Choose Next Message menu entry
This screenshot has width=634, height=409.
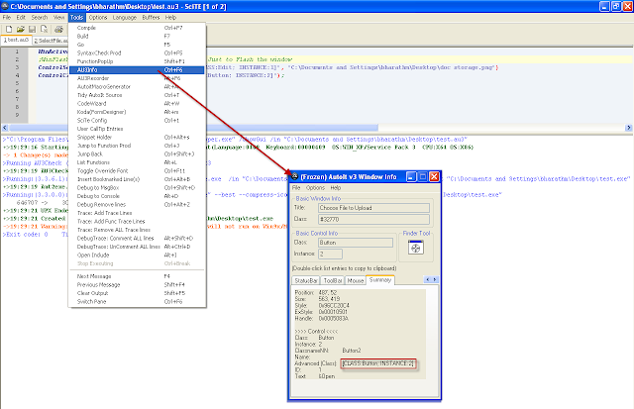pos(137,276)
